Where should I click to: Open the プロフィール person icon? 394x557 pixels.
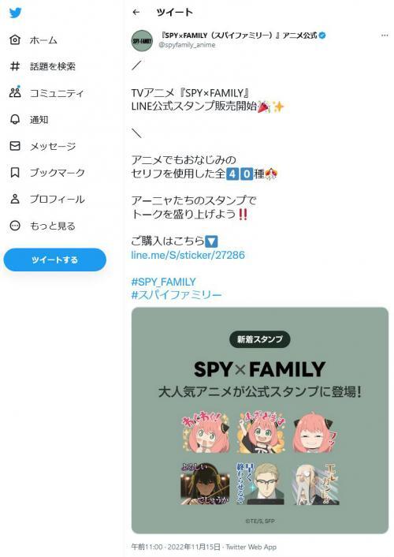15,199
